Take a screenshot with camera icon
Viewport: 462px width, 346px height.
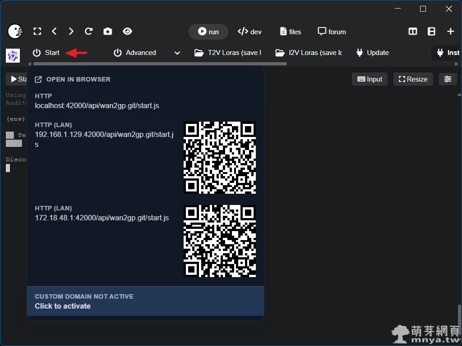(x=108, y=32)
